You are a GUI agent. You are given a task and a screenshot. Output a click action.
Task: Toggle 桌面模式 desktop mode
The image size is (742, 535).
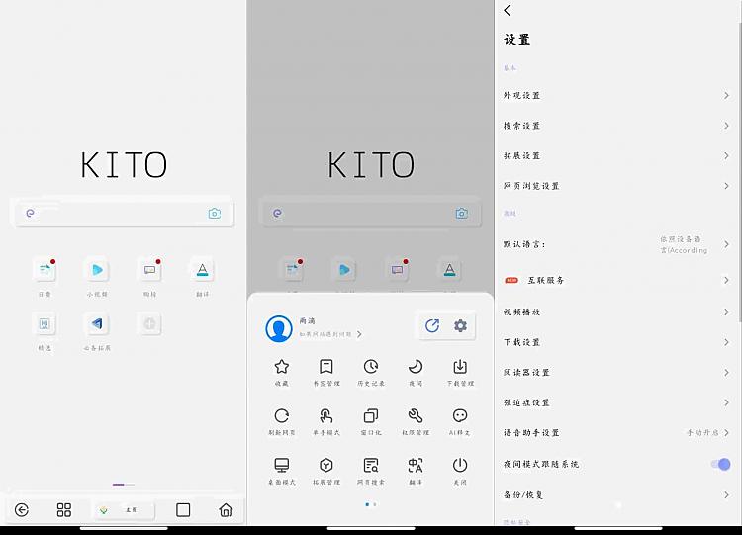[x=282, y=466]
